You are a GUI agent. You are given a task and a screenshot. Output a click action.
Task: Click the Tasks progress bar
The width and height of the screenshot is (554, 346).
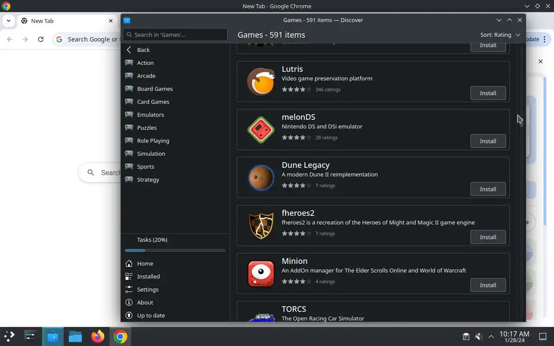tap(175, 250)
